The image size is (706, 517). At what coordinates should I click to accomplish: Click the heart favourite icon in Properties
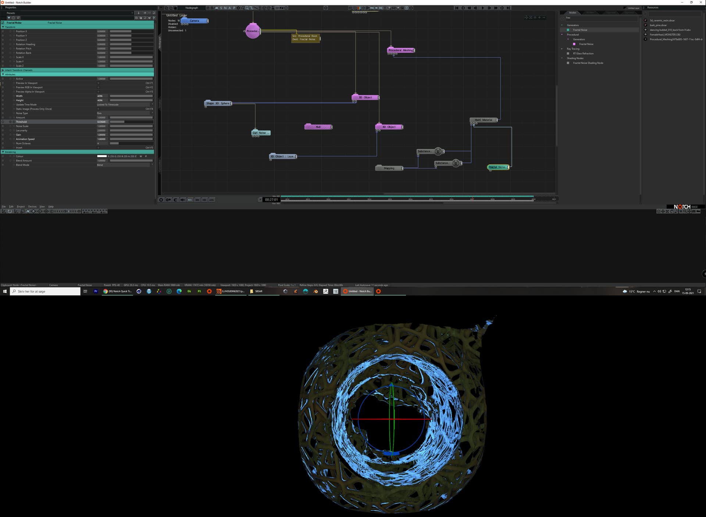tap(149, 18)
